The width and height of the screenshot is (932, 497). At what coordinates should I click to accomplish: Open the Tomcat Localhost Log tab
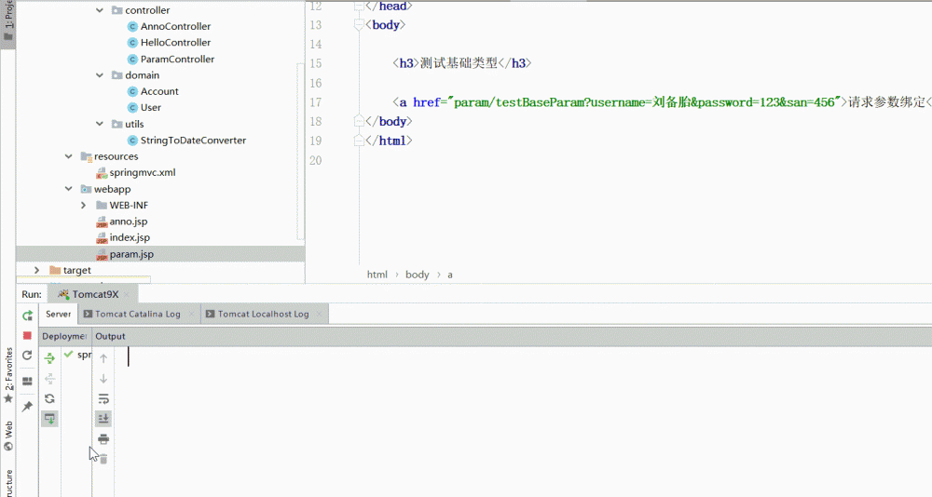pos(264,314)
